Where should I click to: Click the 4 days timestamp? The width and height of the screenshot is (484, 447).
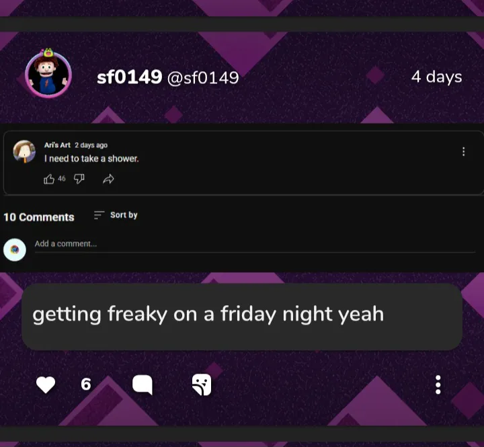click(436, 77)
